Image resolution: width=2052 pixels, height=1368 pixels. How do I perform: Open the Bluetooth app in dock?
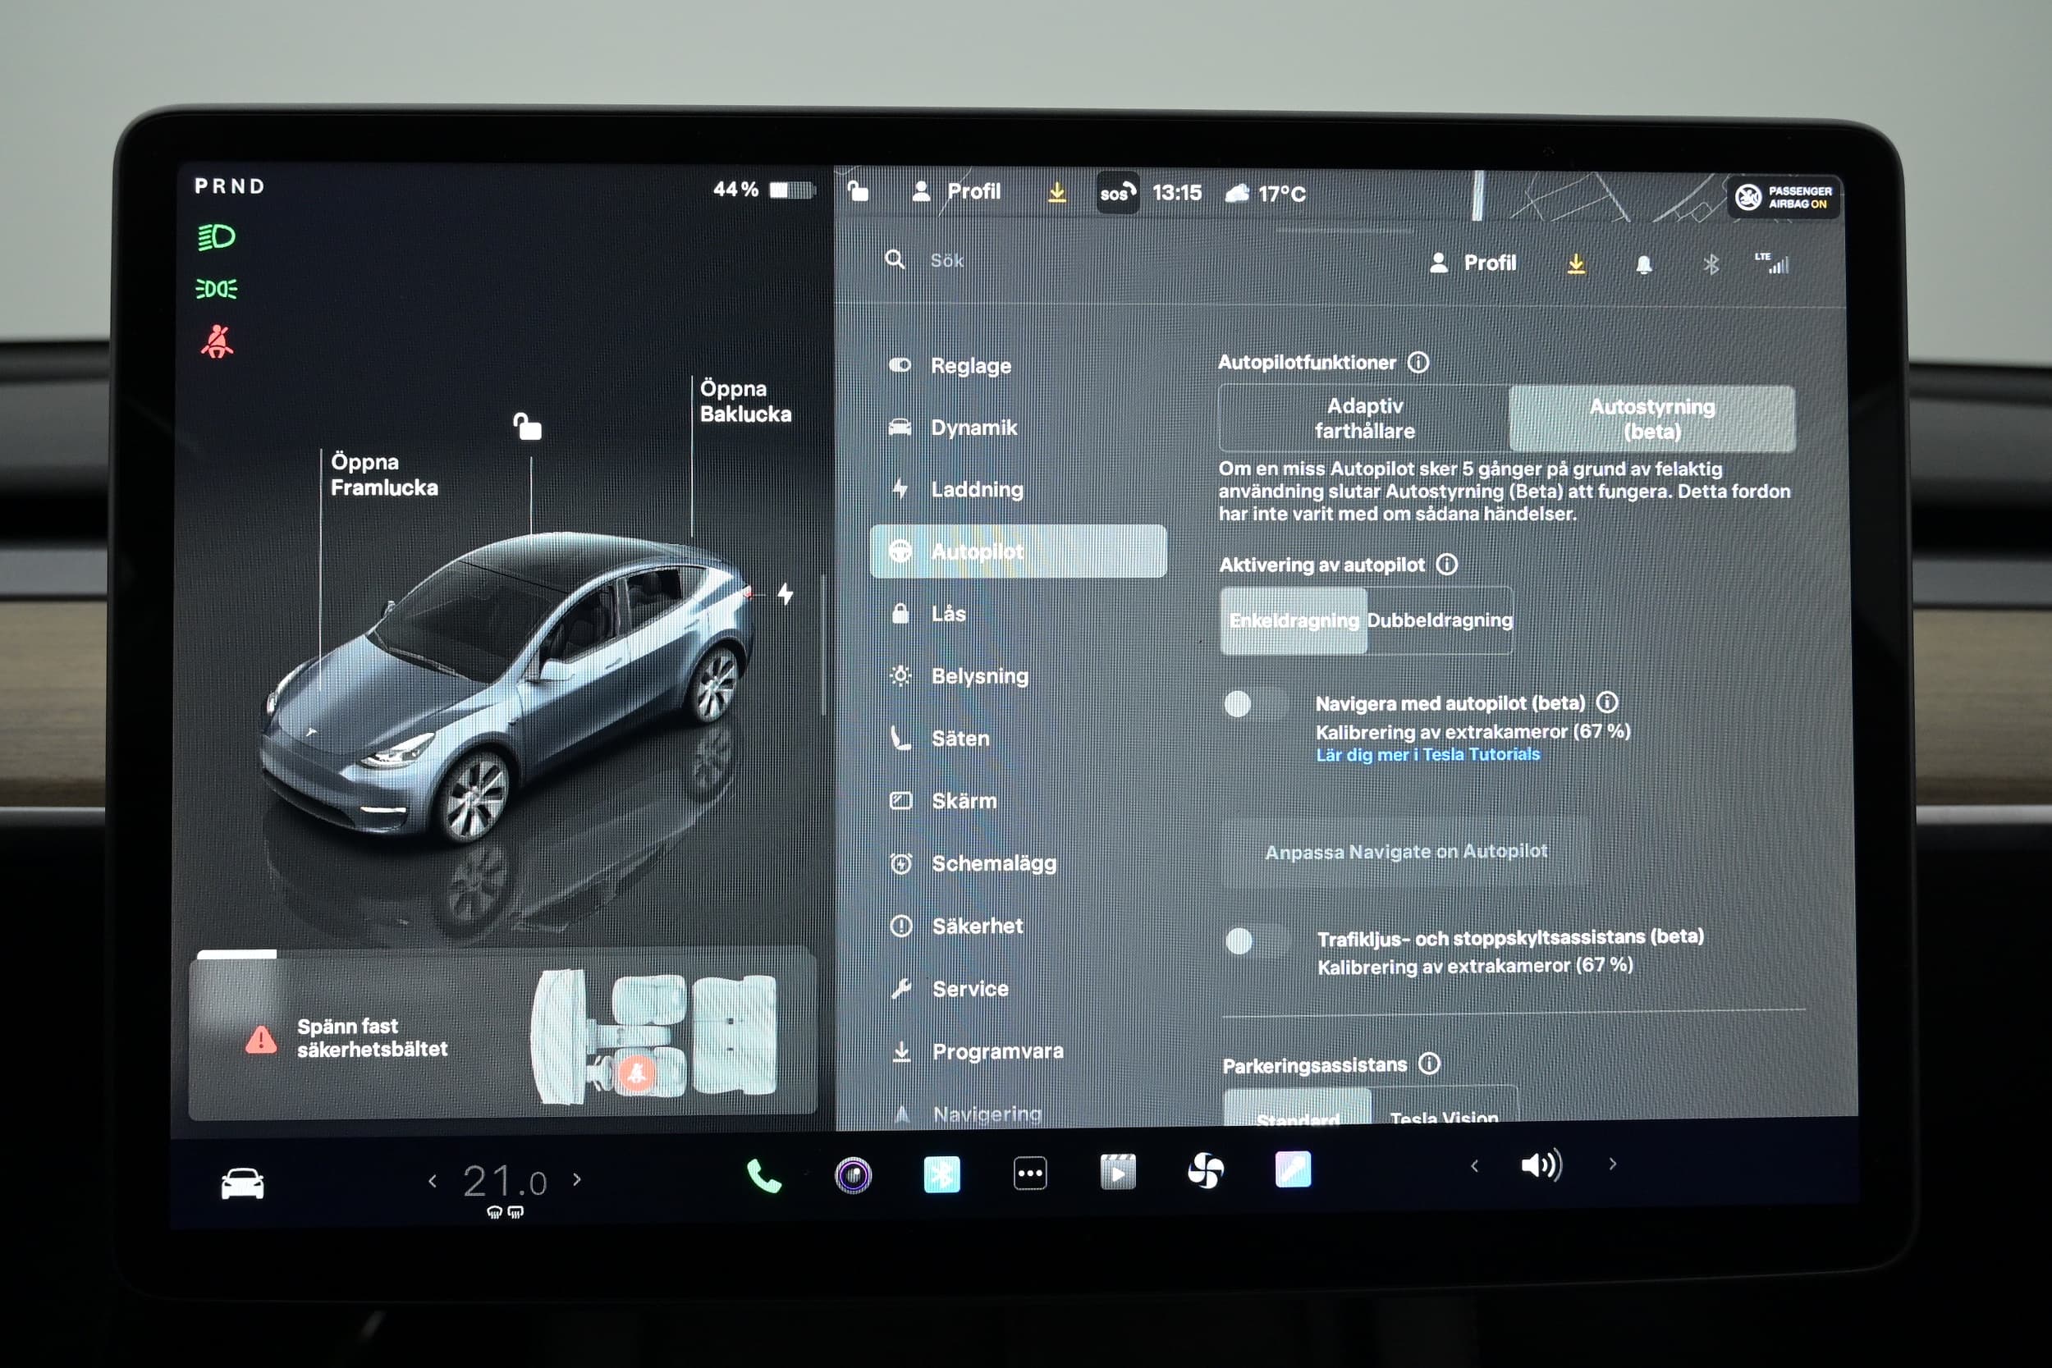tap(941, 1174)
